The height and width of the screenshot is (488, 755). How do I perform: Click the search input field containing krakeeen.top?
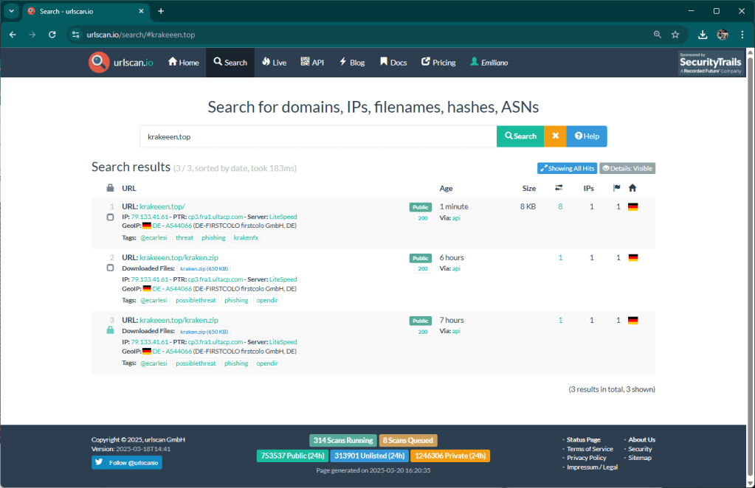click(x=317, y=136)
